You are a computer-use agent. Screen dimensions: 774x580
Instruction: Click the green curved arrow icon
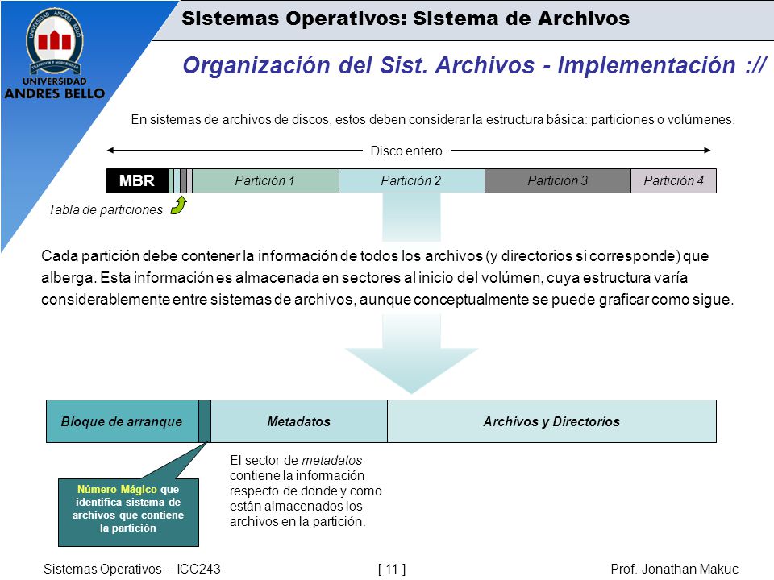pyautogui.click(x=178, y=205)
